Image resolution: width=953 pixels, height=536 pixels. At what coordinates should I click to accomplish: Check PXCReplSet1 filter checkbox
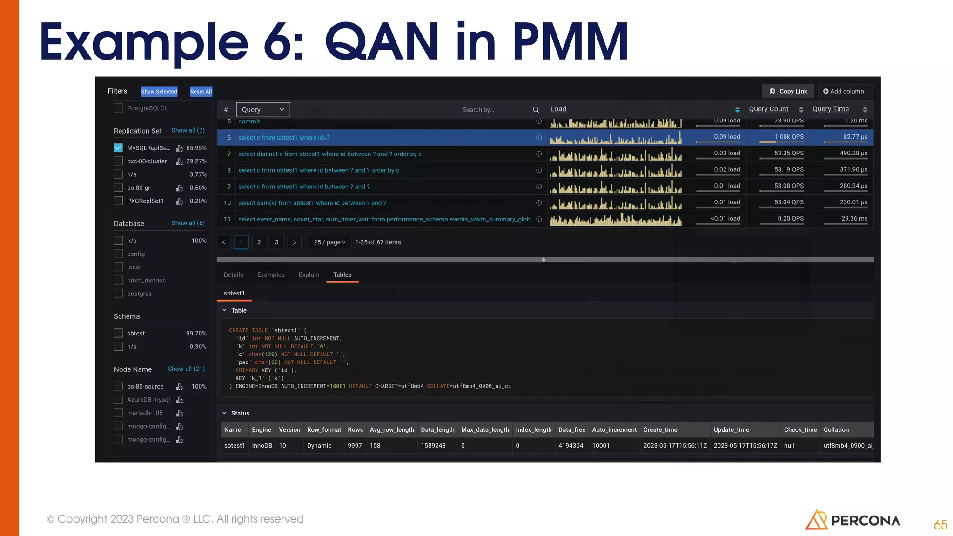pos(118,201)
